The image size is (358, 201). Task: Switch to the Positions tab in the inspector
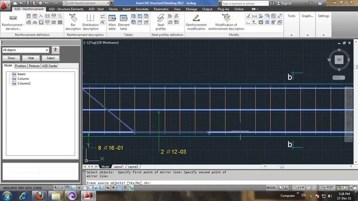[x=21, y=66]
